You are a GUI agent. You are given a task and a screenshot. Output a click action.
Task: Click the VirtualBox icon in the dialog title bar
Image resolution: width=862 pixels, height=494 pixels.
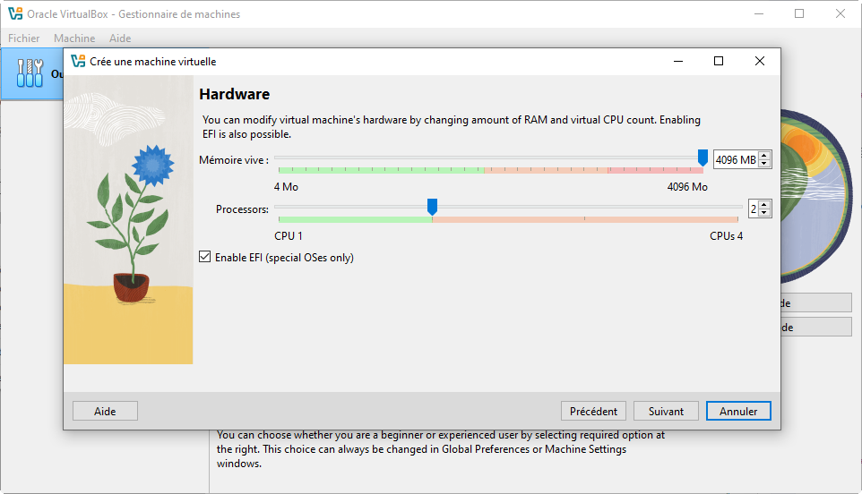(78, 62)
